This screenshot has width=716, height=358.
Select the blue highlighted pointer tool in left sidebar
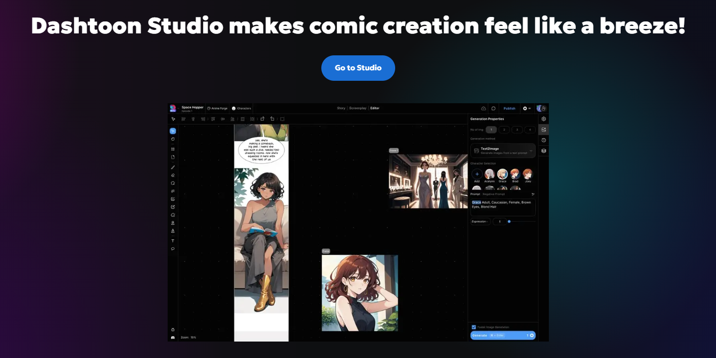[x=173, y=131]
